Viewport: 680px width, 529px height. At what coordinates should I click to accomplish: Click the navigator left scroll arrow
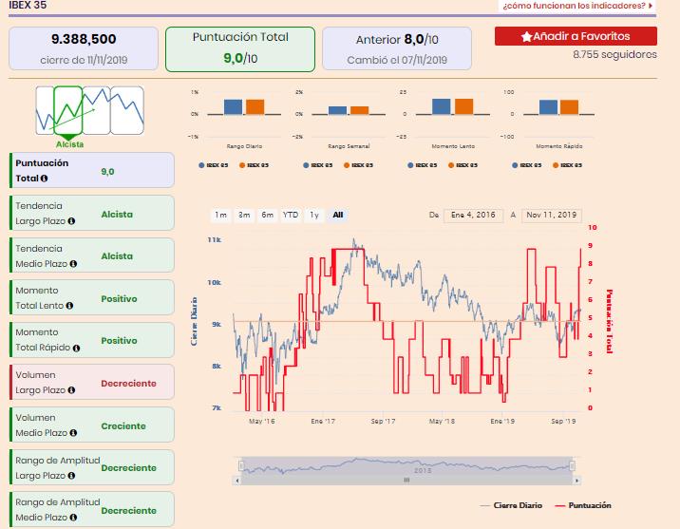pos(236,481)
